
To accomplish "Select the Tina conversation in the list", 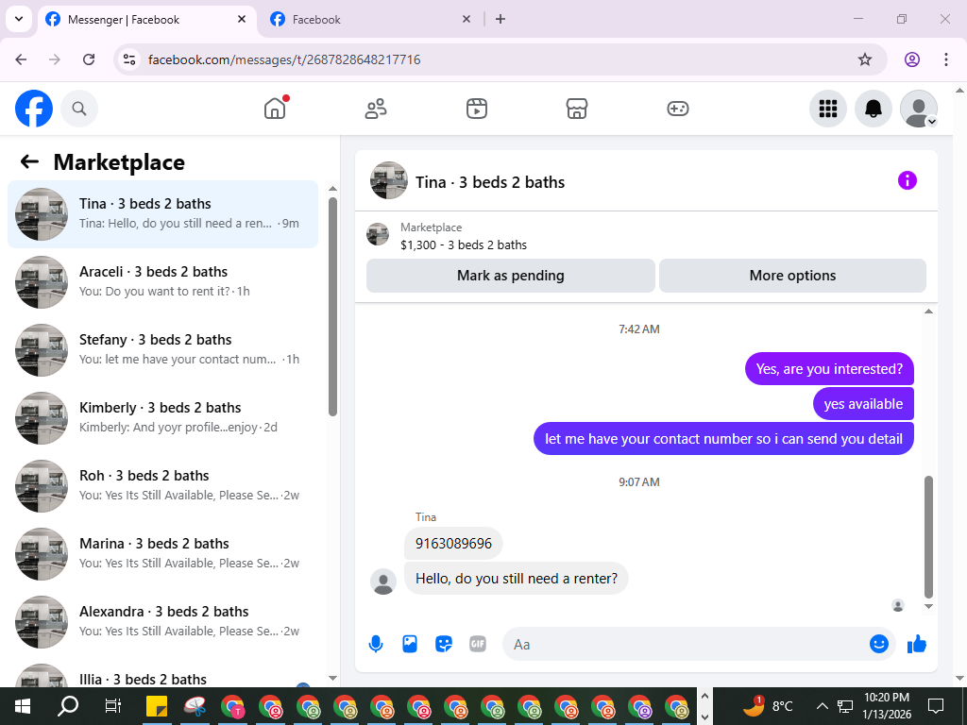I will point(162,214).
